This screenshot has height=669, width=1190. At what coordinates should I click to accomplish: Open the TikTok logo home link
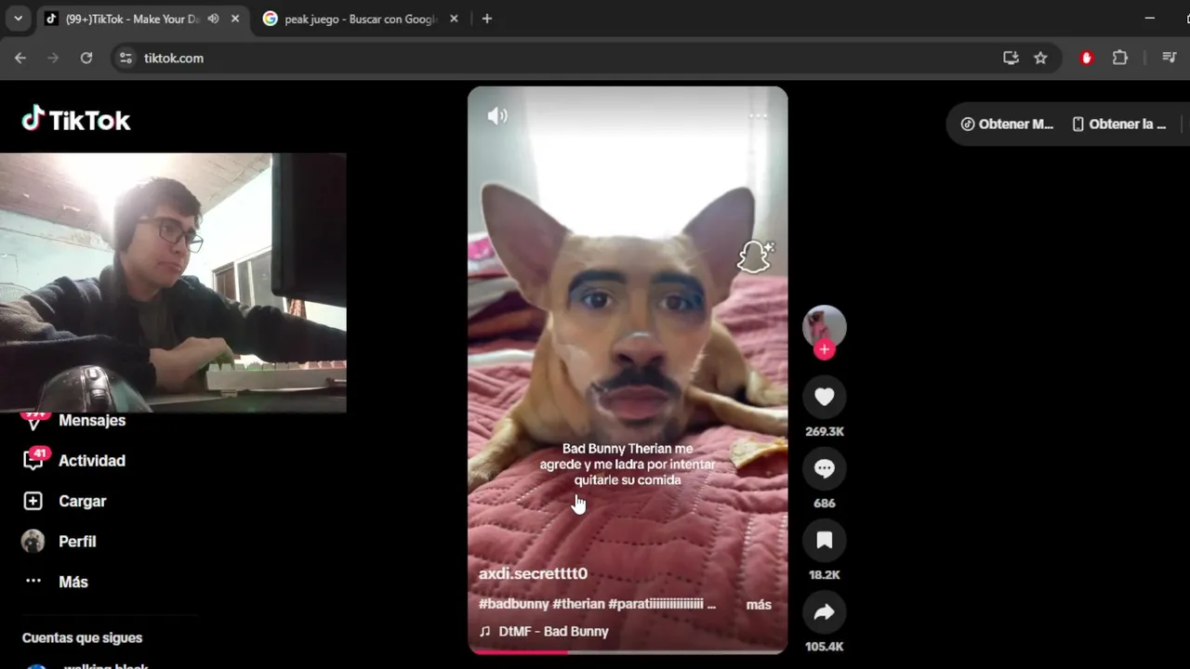[x=76, y=119]
